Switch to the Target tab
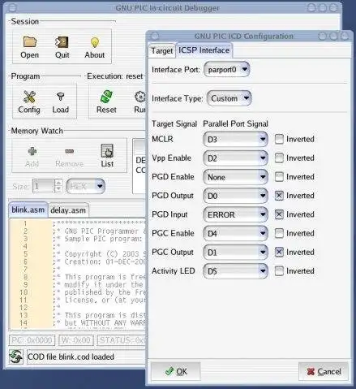 162,50
